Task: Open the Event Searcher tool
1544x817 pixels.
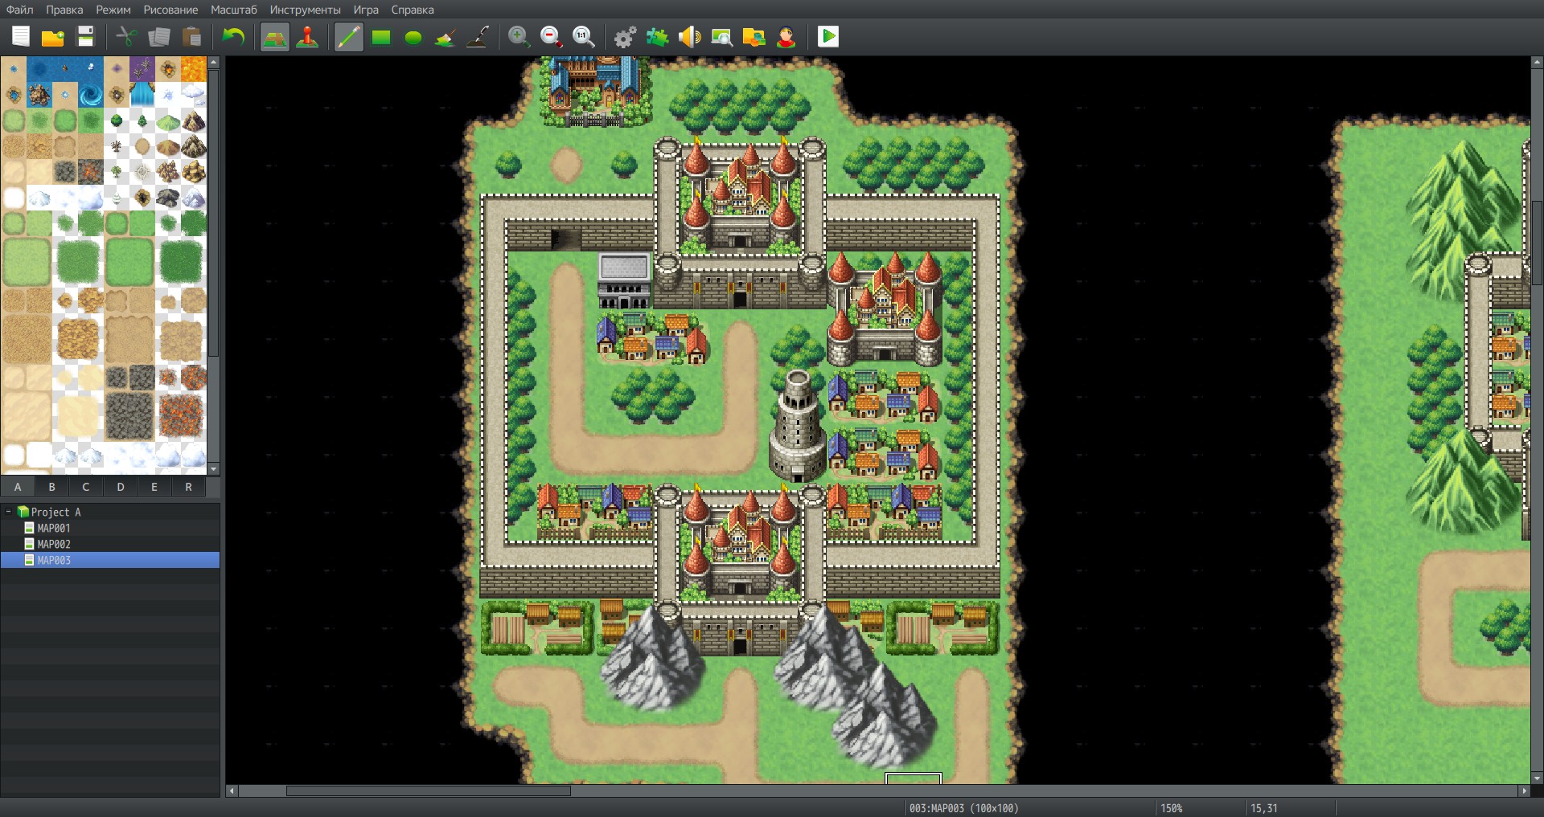Action: click(x=721, y=37)
